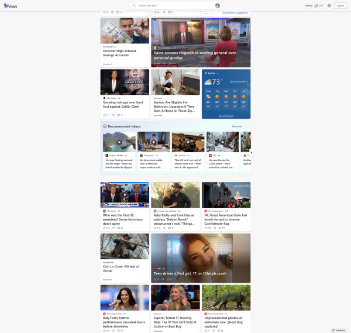Open the Discover High-Interest Savings Accounts ad
This screenshot has height=333, width=351.
119,53
